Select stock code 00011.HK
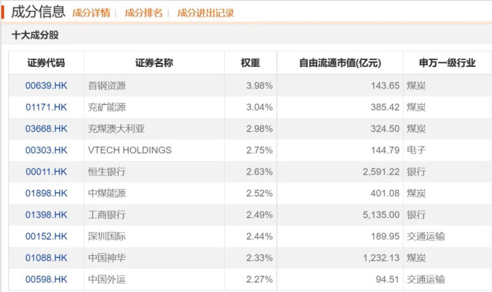 coord(46,171)
